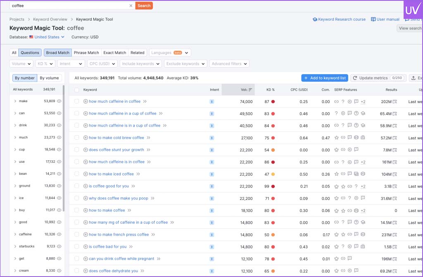This screenshot has height=277, width=423.
Task: Click the add icon beside 'how to make coffee'
Action: coord(86,210)
